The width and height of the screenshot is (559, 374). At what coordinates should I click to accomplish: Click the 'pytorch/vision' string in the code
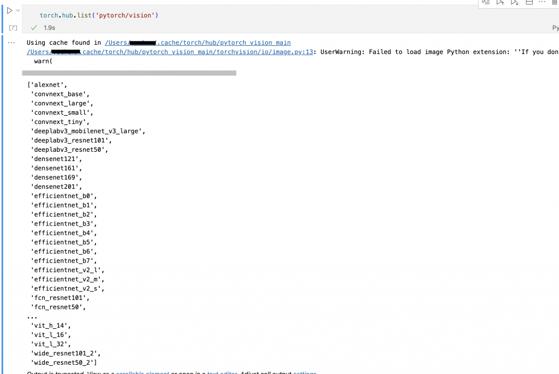point(125,15)
